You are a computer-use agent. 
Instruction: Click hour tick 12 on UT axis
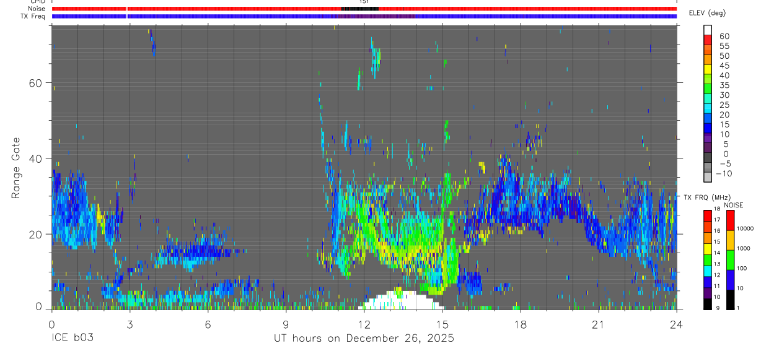click(364, 324)
